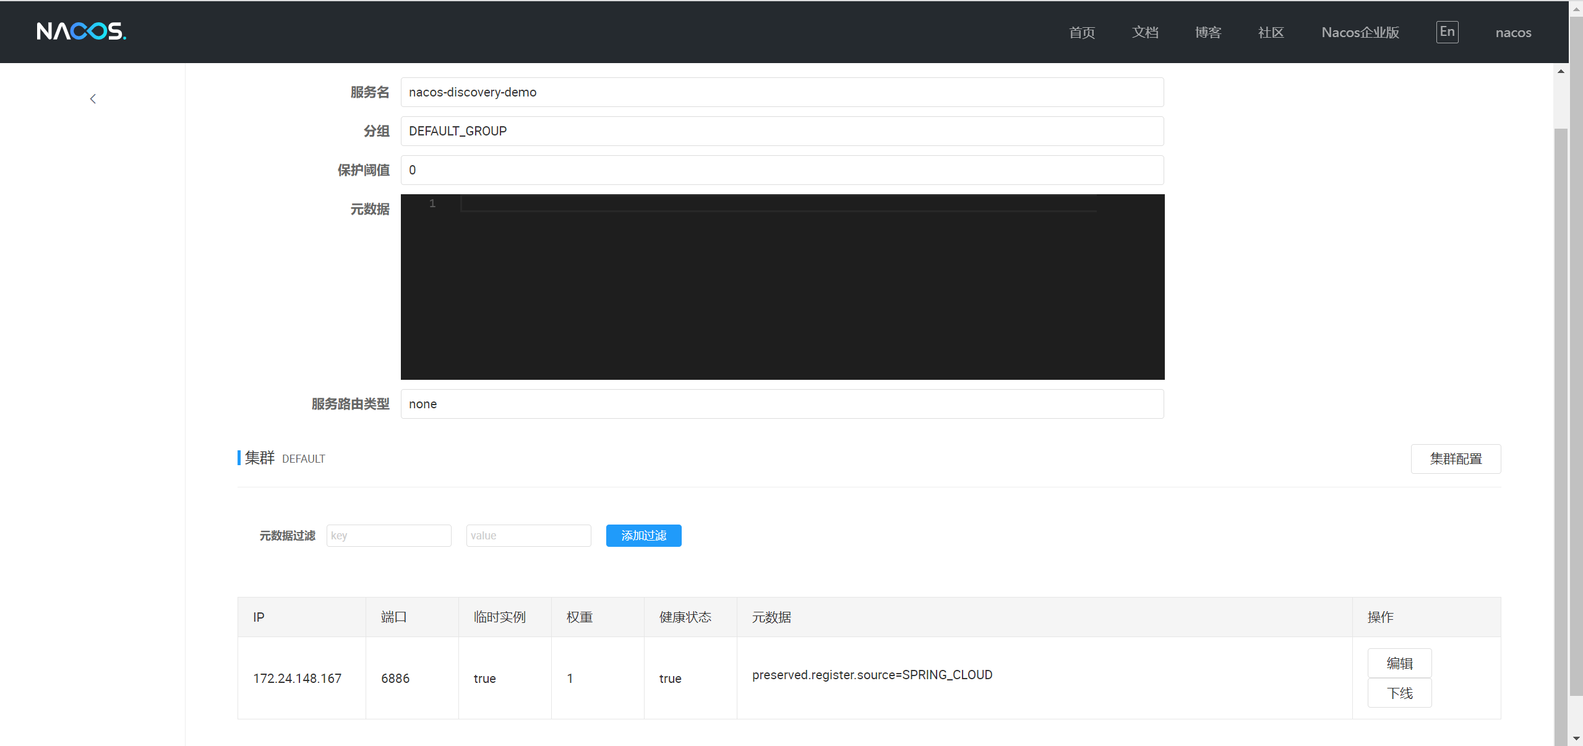Click the 服务名 input field
This screenshot has height=746, width=1583.
click(782, 92)
